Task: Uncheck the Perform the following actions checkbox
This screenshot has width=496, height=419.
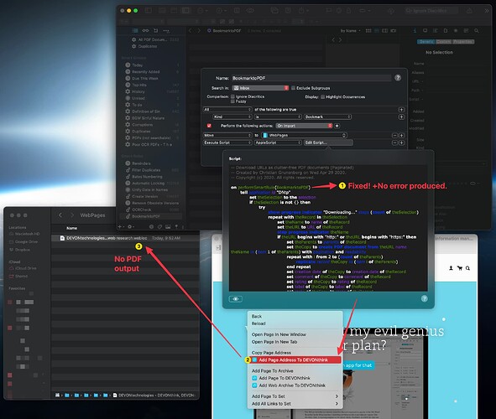Action: coord(209,126)
